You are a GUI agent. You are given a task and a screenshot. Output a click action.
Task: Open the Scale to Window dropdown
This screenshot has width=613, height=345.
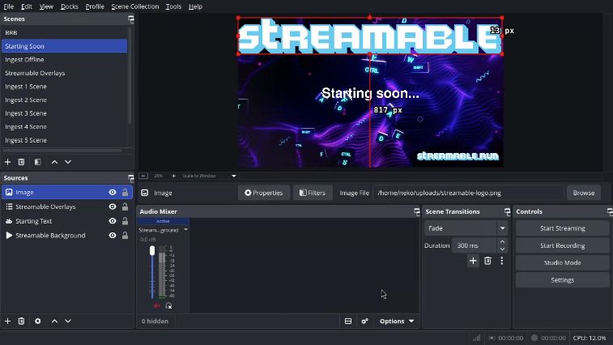coord(209,176)
